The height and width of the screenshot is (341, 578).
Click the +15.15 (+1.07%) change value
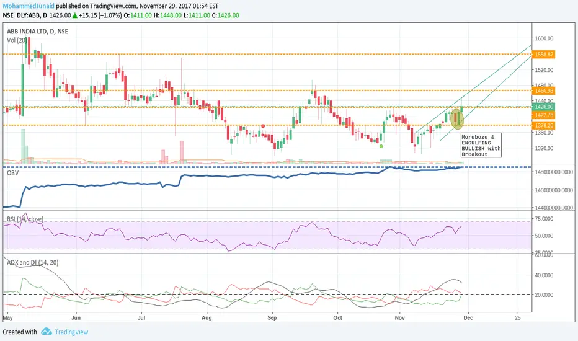(100, 15)
